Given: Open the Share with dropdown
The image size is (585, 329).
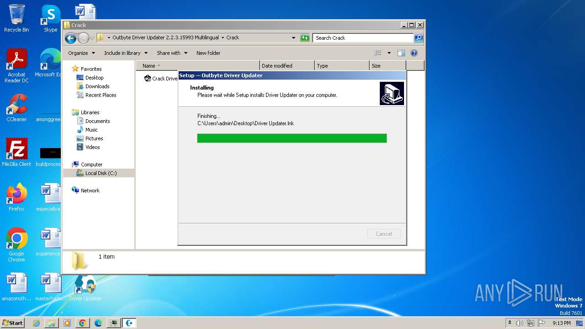Looking at the screenshot, I should [172, 53].
